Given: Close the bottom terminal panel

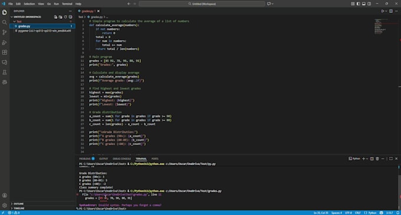Looking at the screenshot, I should pyautogui.click(x=396, y=159).
